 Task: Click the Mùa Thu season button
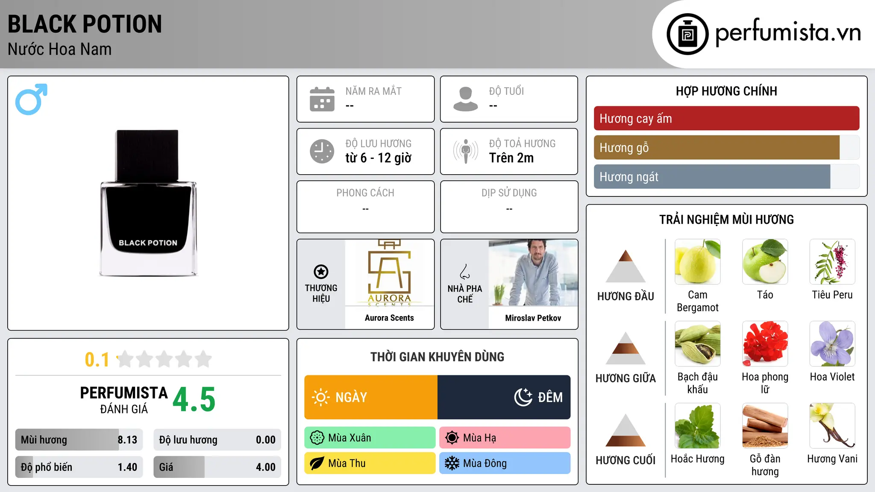pos(370,463)
